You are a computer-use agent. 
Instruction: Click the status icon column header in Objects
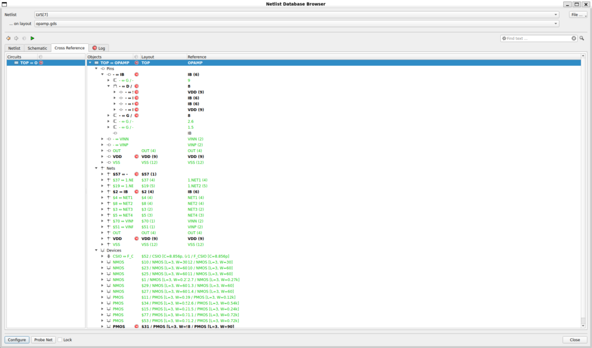[x=136, y=57]
